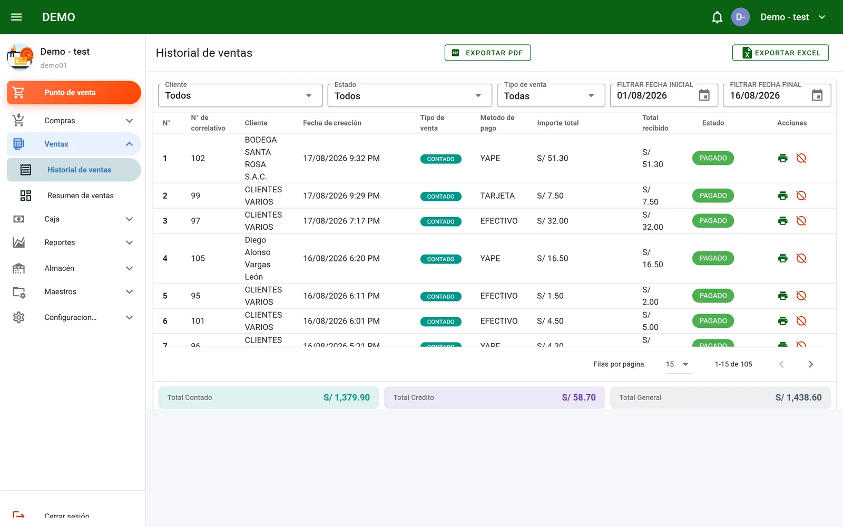843x527 pixels.
Task: Open the Estado filter dropdown
Action: [x=409, y=95]
